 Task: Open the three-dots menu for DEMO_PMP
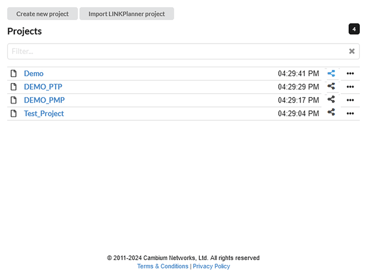[350, 100]
